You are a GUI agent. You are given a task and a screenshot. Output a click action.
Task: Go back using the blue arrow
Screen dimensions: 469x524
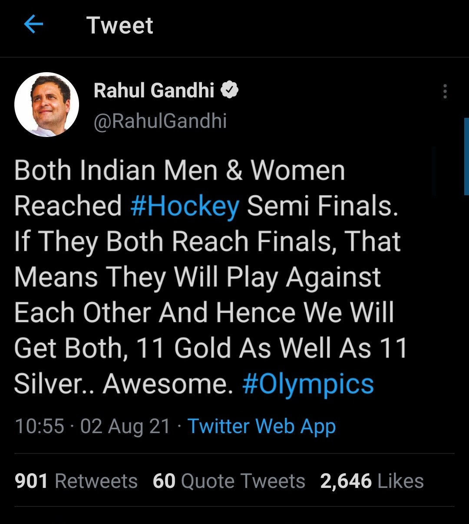click(x=33, y=24)
